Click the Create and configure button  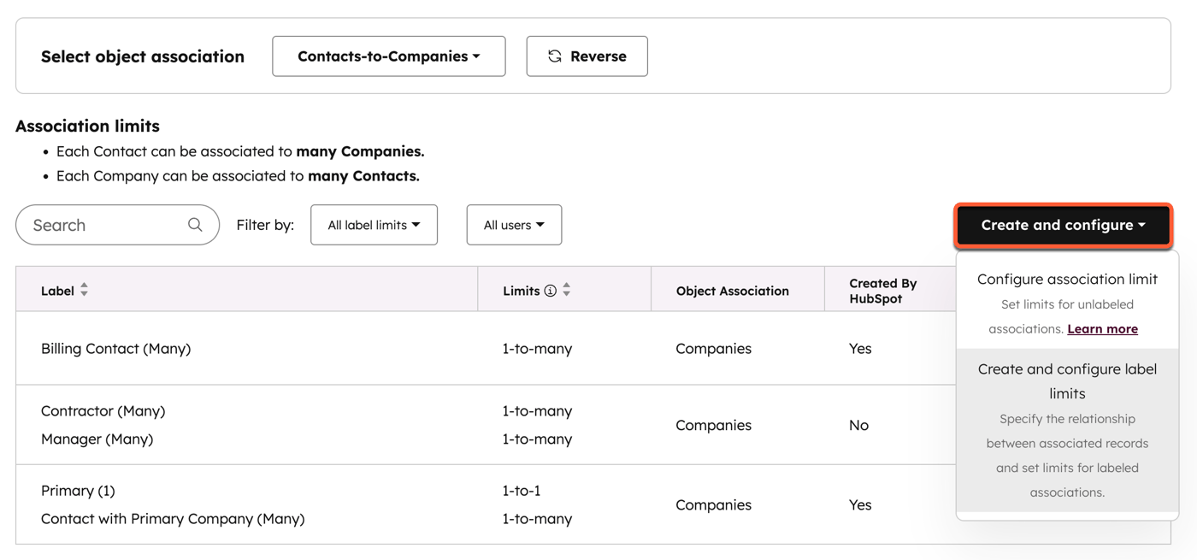coord(1064,225)
